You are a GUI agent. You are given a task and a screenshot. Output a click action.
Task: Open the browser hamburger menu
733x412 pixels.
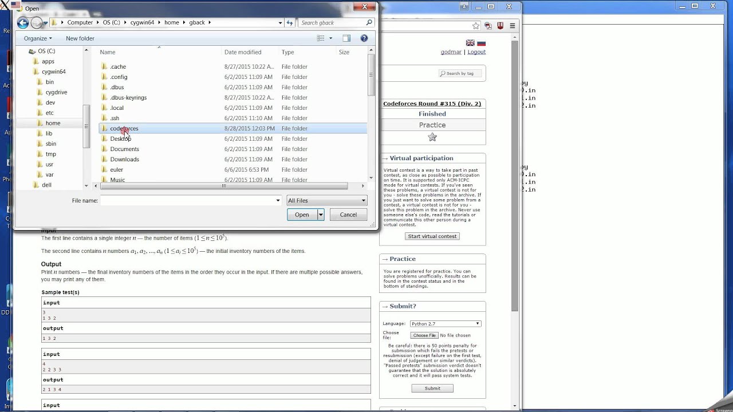[x=513, y=26]
